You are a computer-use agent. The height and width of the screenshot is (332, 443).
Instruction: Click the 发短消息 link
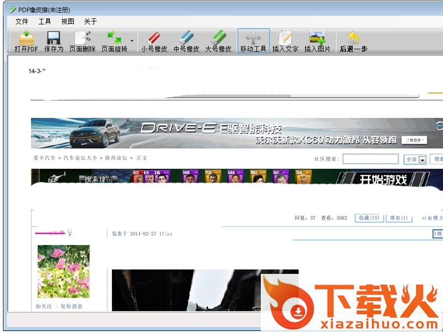click(x=71, y=307)
